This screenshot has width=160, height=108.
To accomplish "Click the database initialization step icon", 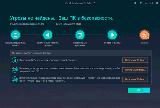I will click(x=15, y=35).
